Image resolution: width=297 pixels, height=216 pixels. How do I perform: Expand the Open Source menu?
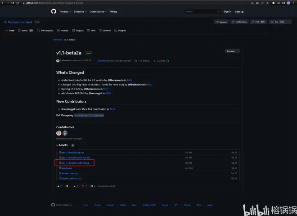pos(98,12)
